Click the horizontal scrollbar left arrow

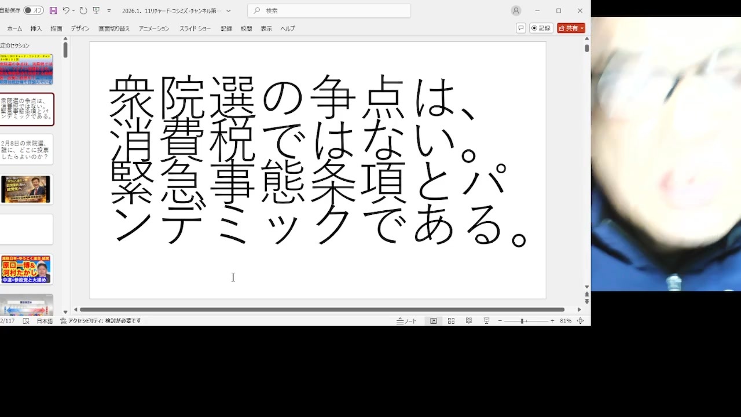tap(75, 309)
